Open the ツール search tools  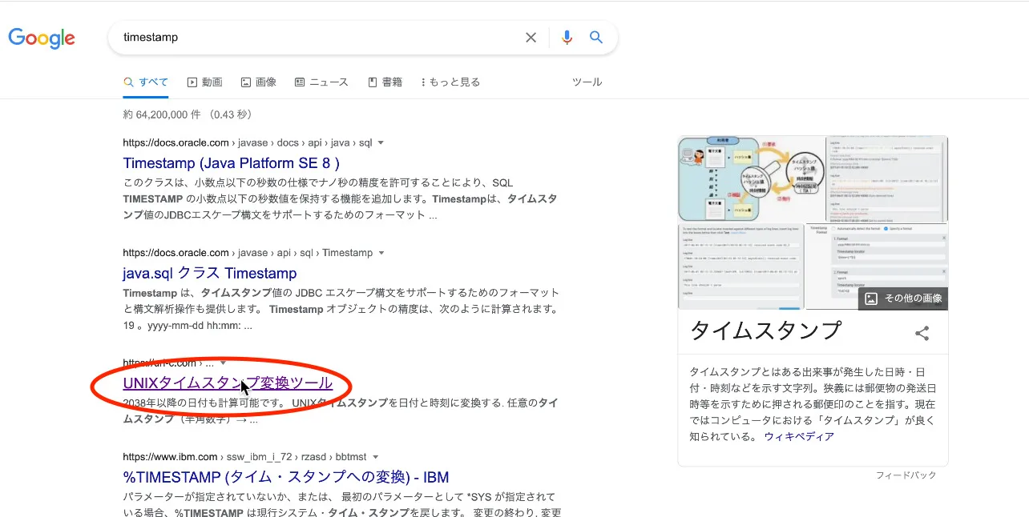coord(587,82)
